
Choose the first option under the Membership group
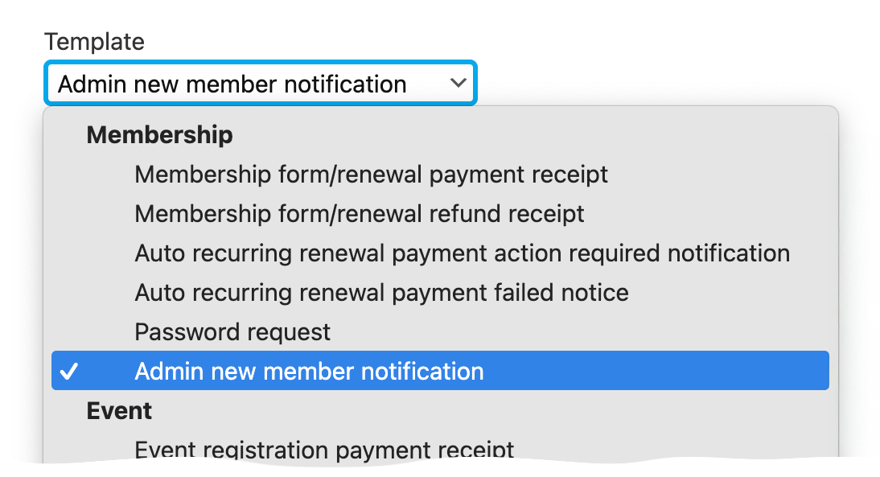pos(371,174)
